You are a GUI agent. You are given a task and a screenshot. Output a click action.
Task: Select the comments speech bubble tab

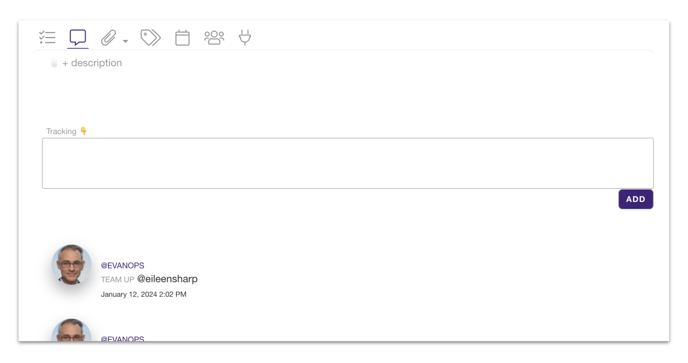click(x=78, y=37)
